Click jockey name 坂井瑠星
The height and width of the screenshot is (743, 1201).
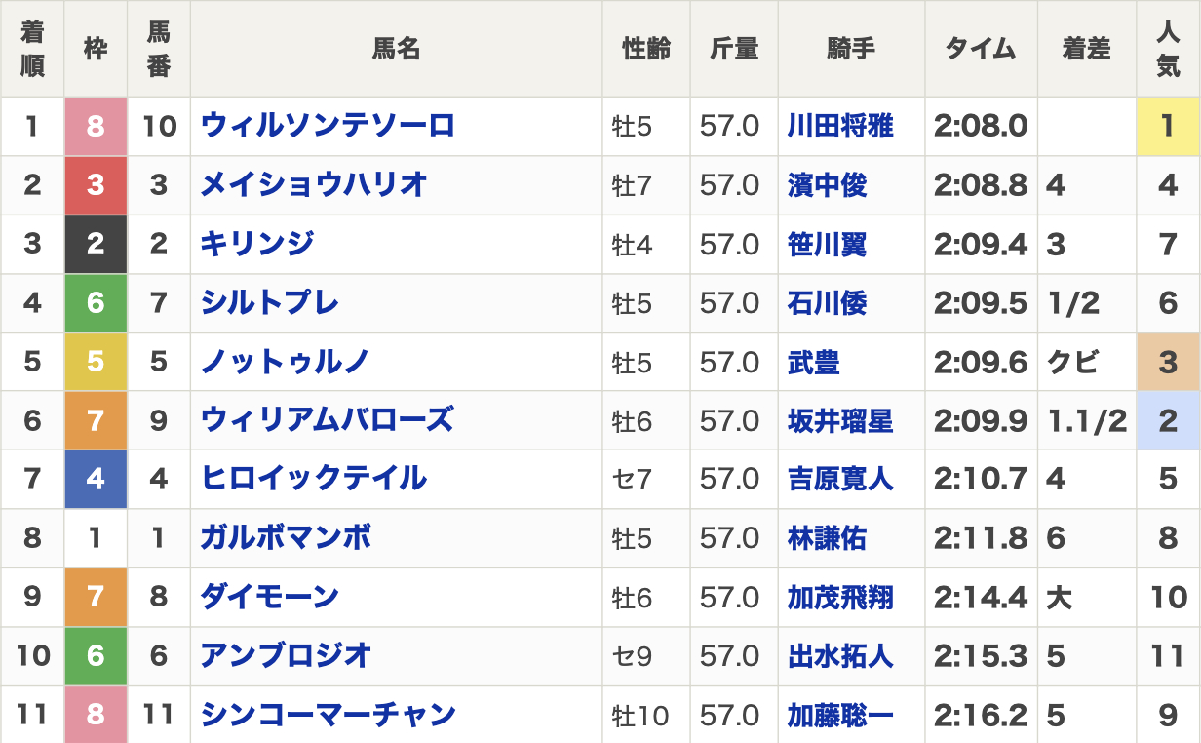pos(840,421)
